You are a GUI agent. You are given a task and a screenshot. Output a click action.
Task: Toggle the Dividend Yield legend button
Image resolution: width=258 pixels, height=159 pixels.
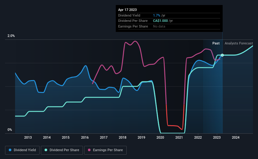click(22, 150)
